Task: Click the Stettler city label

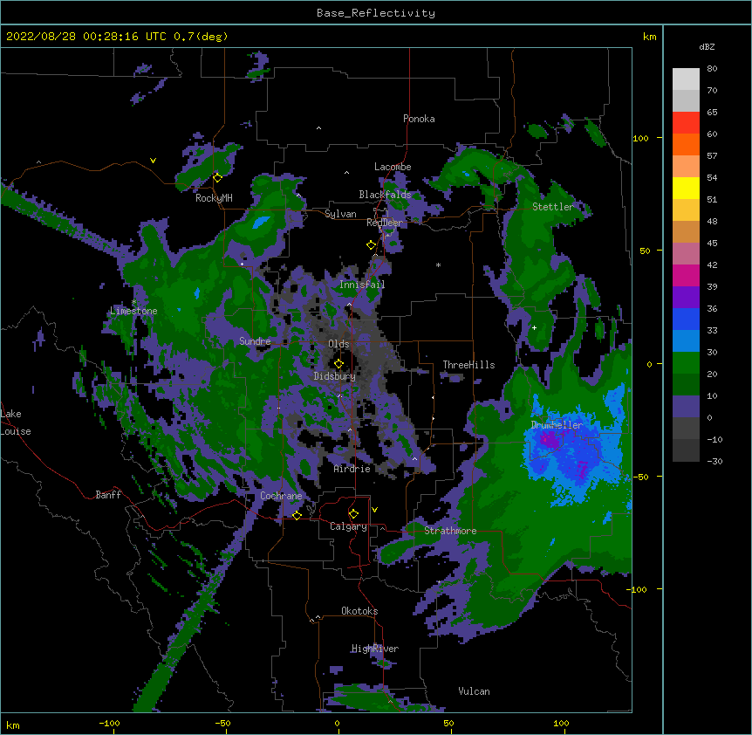Action: [x=553, y=207]
